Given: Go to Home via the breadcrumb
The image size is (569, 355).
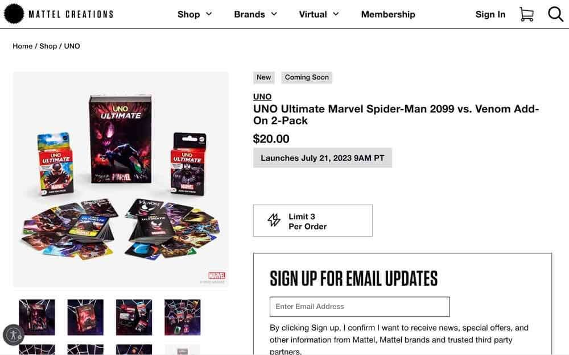Looking at the screenshot, I should click(x=23, y=46).
